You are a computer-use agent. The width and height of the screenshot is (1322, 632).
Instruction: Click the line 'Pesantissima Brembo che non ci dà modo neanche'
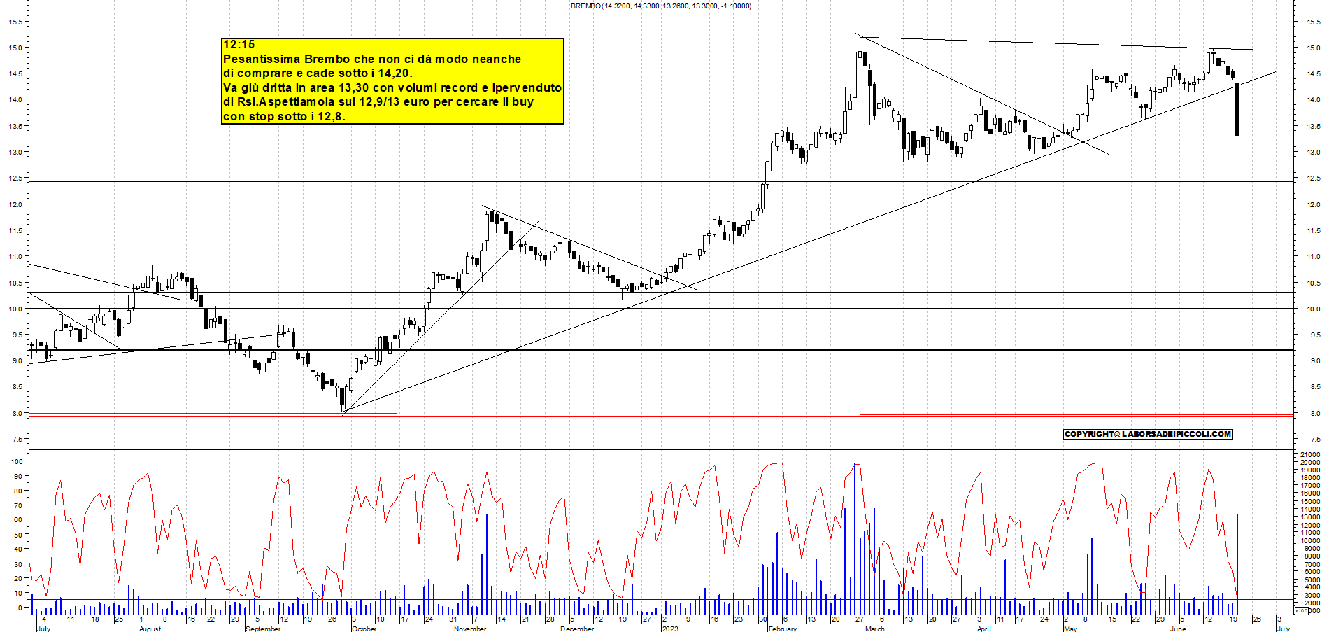click(x=372, y=59)
